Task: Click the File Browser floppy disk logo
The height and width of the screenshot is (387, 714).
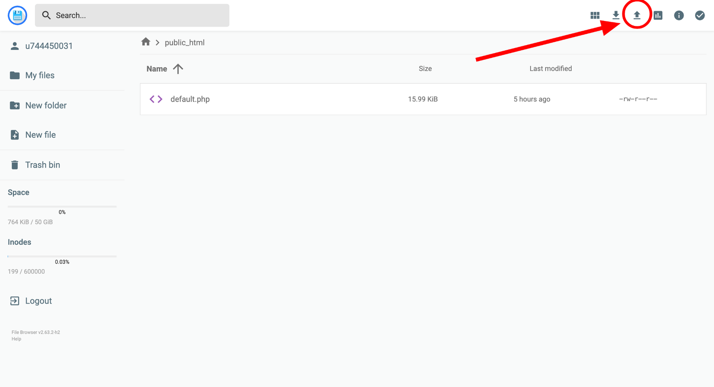Action: click(x=17, y=16)
